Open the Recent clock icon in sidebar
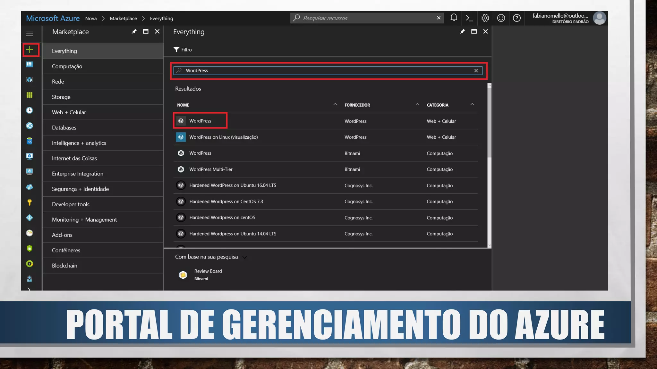The image size is (657, 369). [30, 111]
